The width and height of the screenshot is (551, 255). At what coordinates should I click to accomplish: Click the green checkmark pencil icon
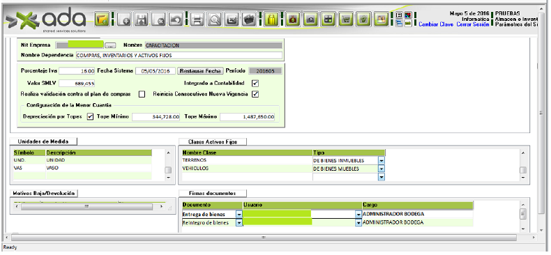point(363,20)
